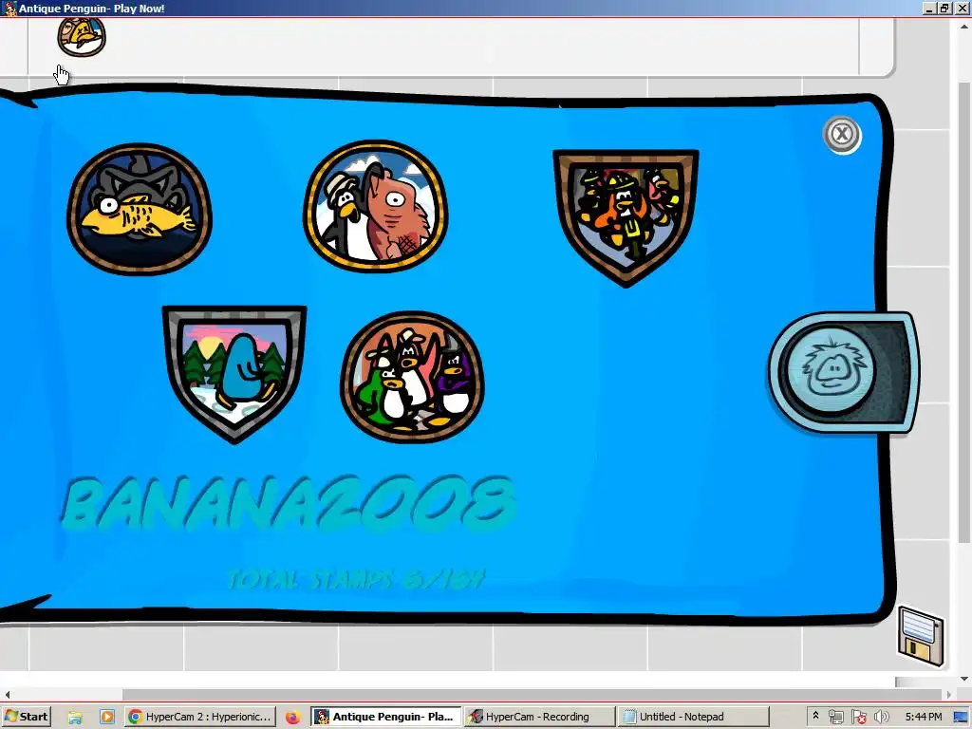Click the small stamp thumbnail at top
This screenshot has width=972, height=729.
coord(82,37)
